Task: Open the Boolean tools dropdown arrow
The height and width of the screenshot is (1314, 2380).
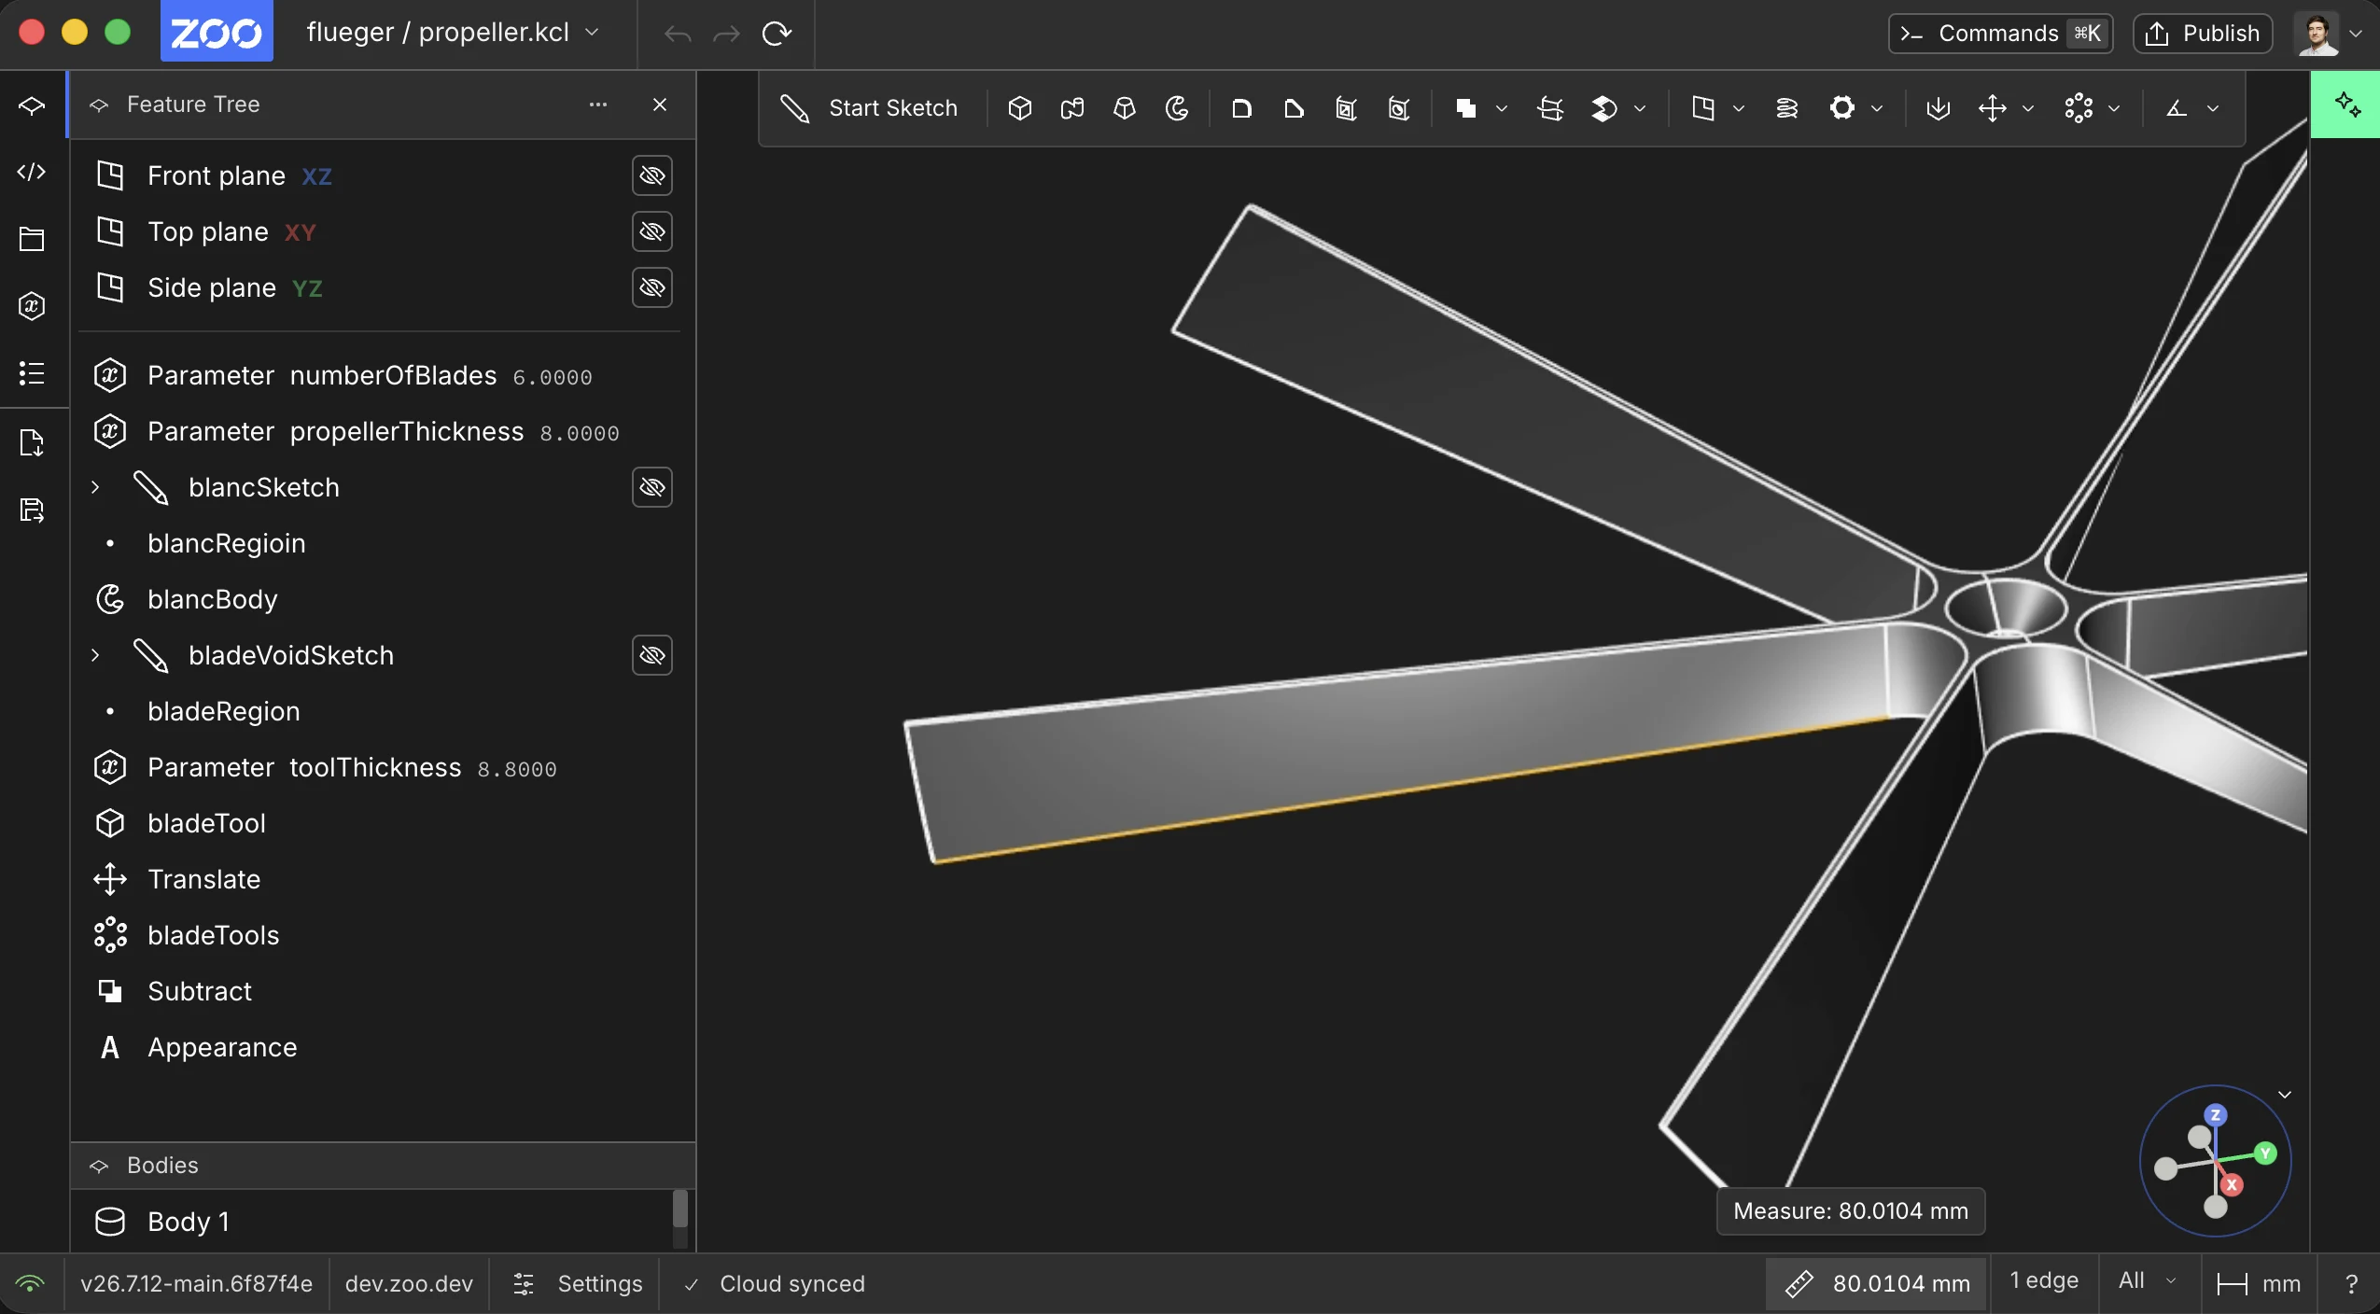Action: 1502,108
